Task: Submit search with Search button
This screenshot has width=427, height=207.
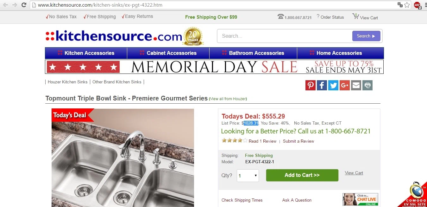Action: (x=366, y=36)
